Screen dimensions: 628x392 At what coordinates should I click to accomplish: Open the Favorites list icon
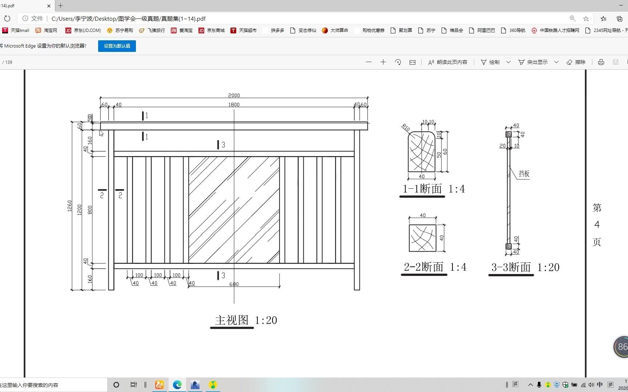tap(603, 19)
